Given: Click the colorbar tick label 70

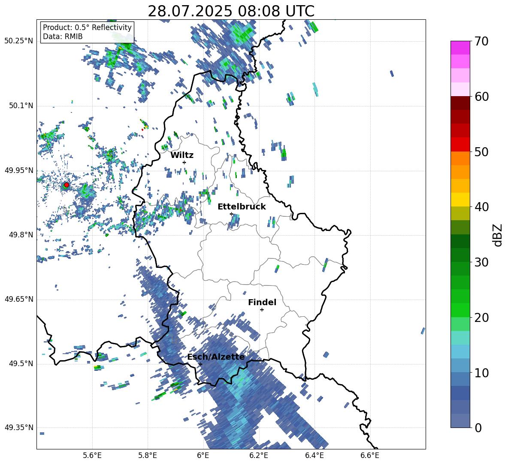Looking at the screenshot, I should [481, 41].
